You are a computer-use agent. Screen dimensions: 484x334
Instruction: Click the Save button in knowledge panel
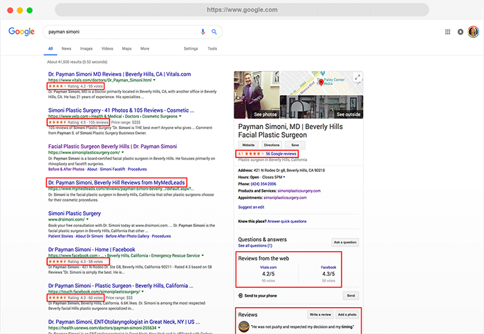[295, 145]
